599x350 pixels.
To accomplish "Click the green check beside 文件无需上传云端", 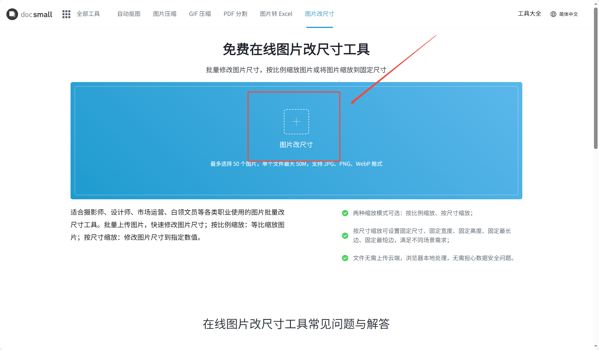I will tap(345, 258).
